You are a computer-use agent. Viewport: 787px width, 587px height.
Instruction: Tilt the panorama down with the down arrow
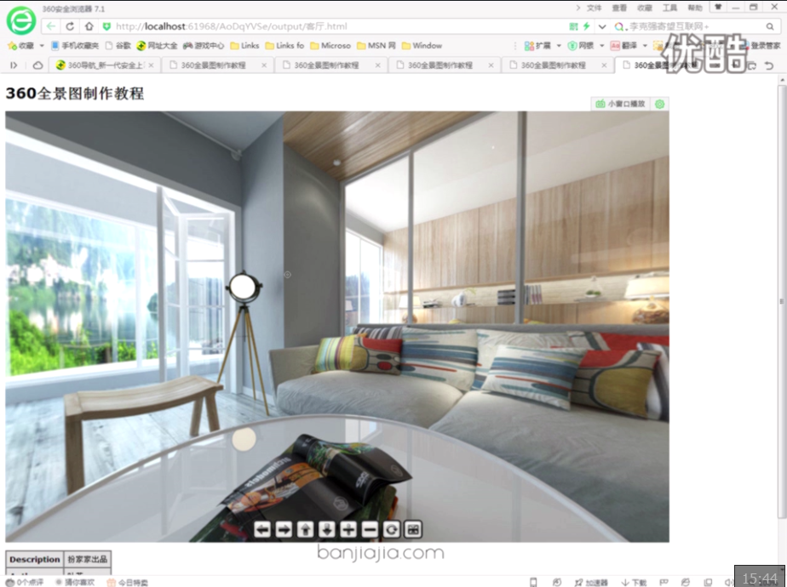click(x=327, y=529)
